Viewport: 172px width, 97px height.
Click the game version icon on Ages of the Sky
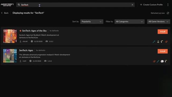[x=46, y=41]
